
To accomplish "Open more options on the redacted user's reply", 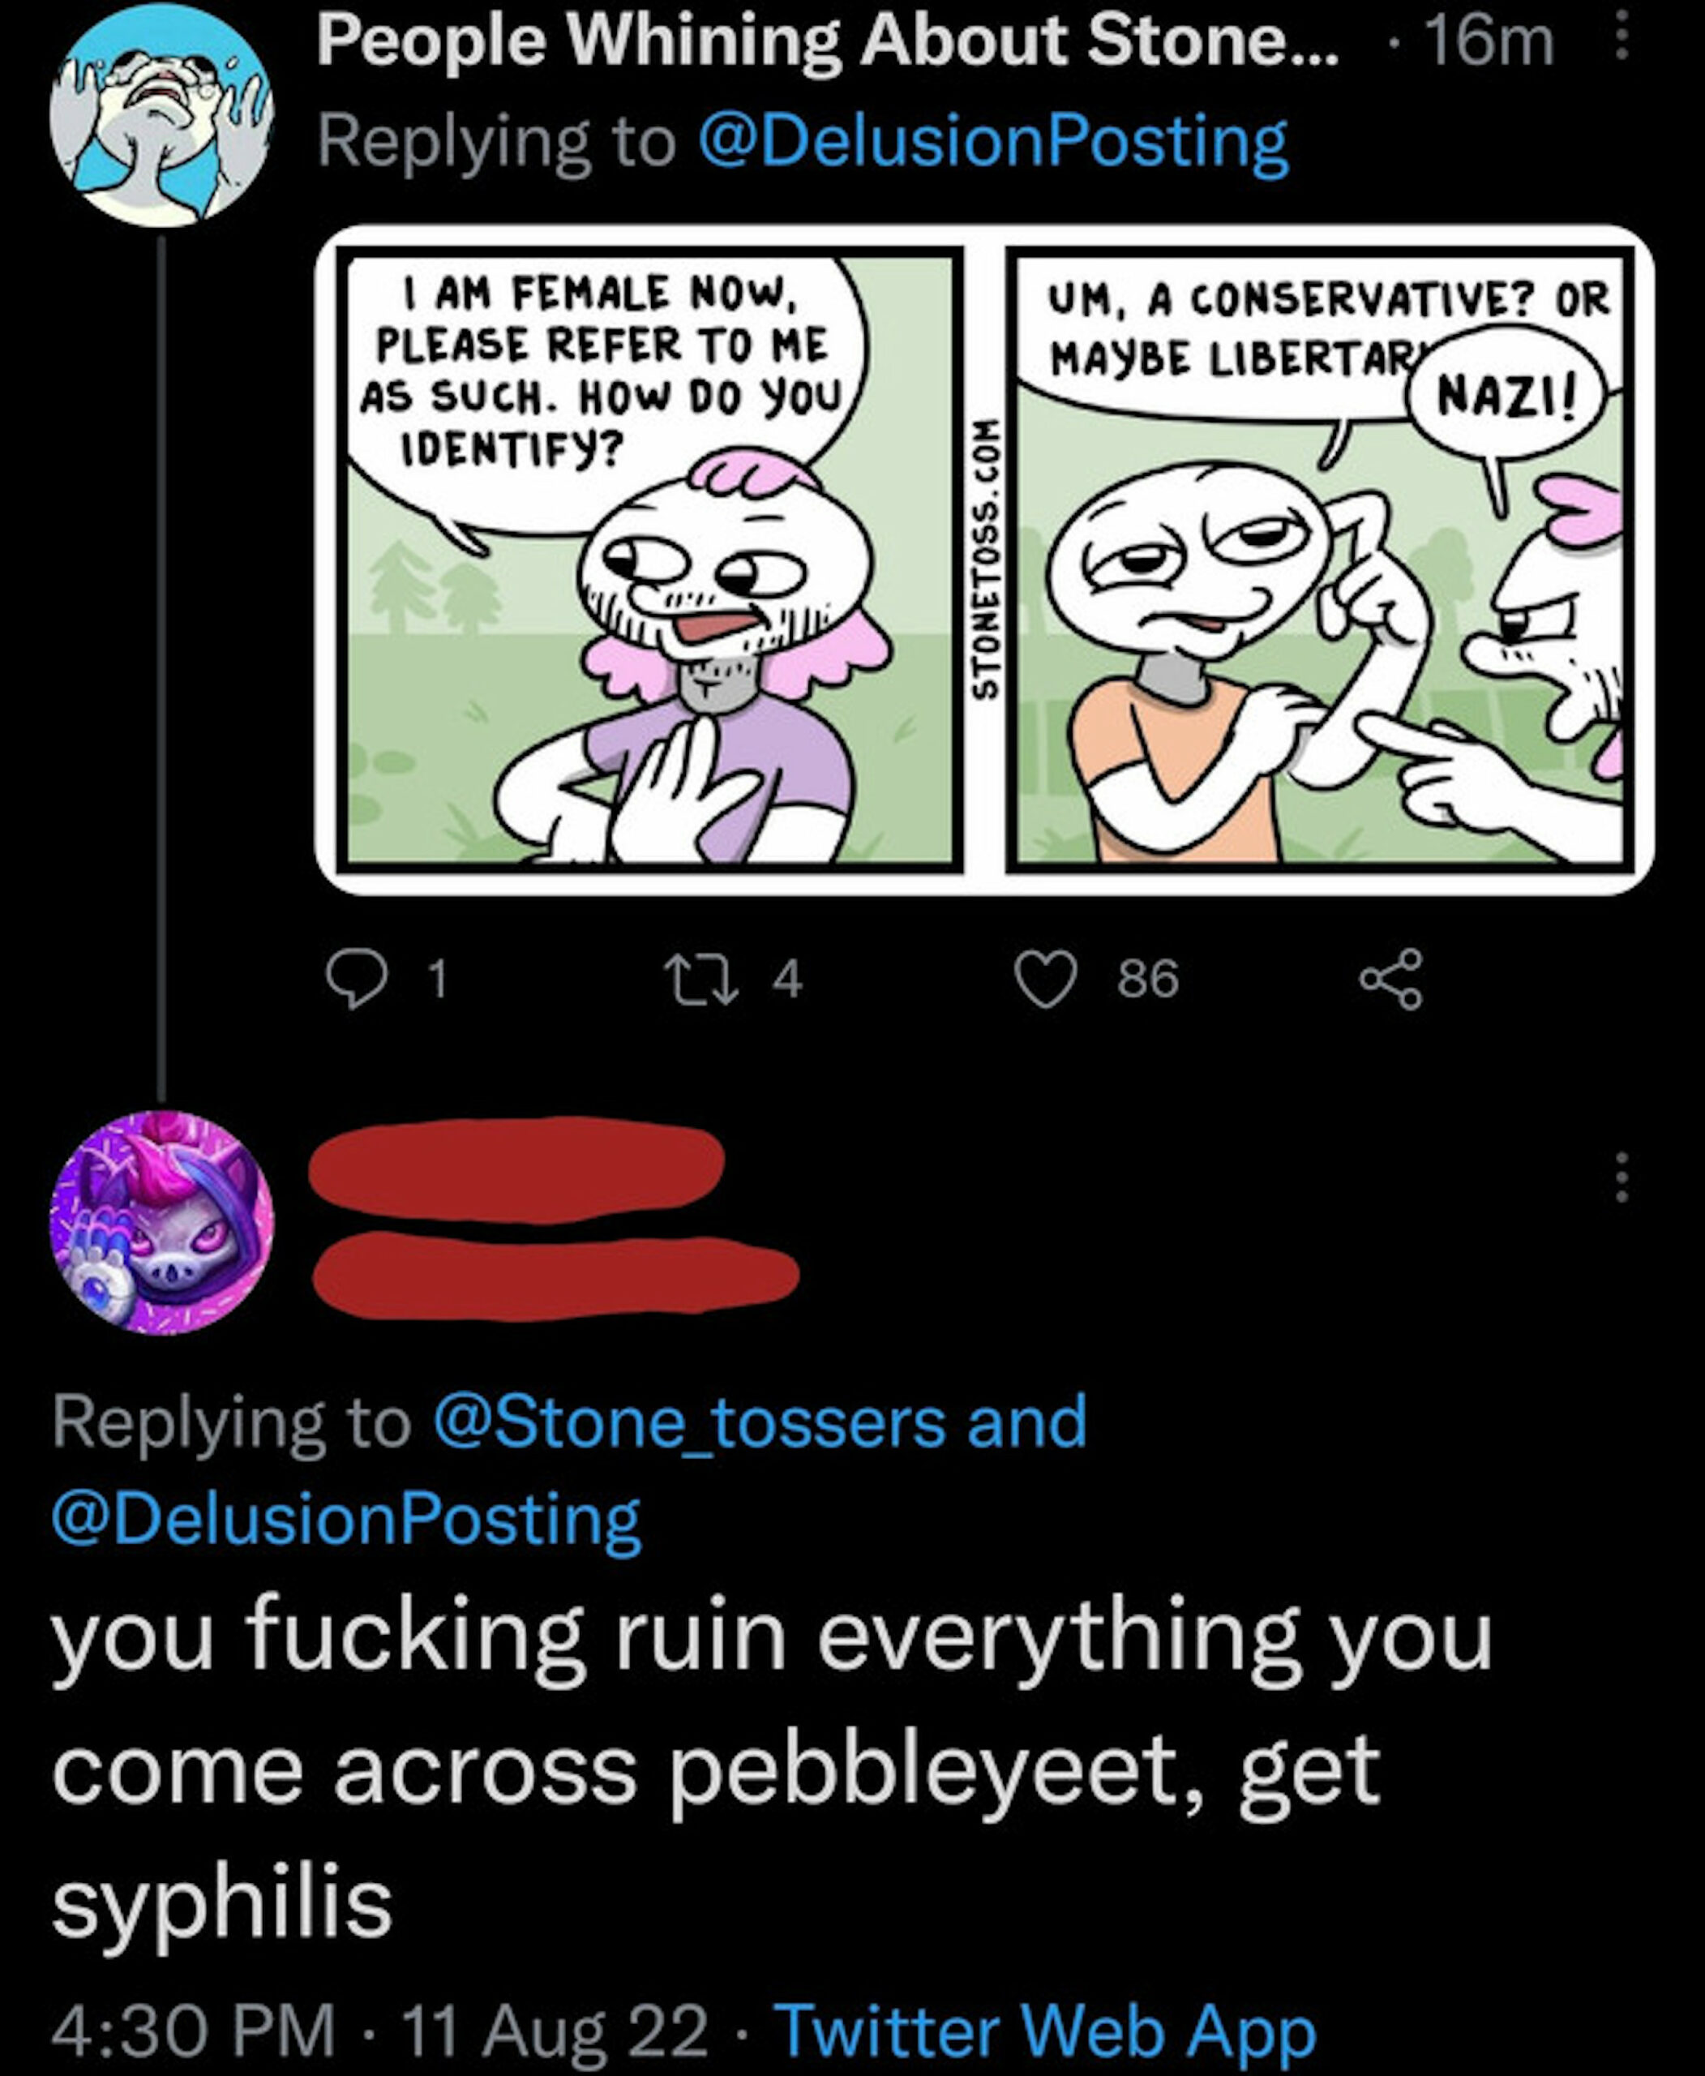I will click(x=1621, y=1177).
